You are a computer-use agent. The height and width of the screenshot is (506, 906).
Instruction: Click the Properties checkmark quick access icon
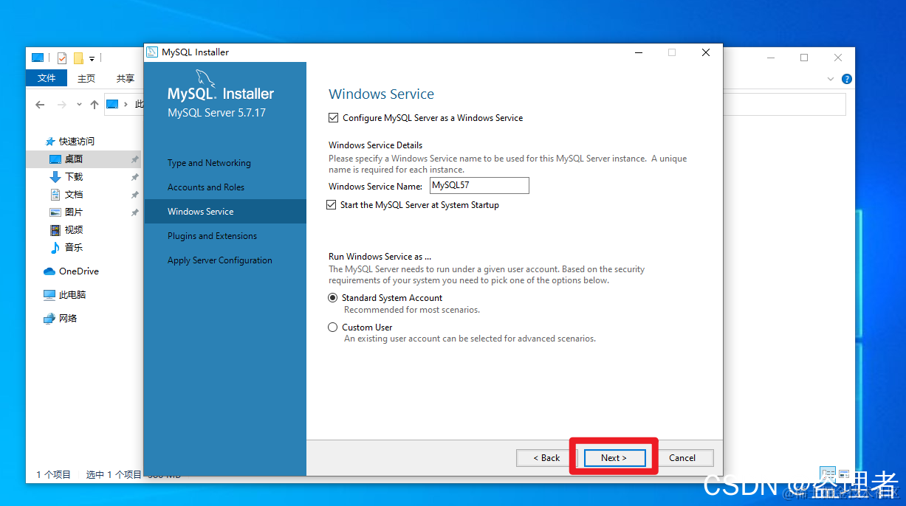[62, 58]
